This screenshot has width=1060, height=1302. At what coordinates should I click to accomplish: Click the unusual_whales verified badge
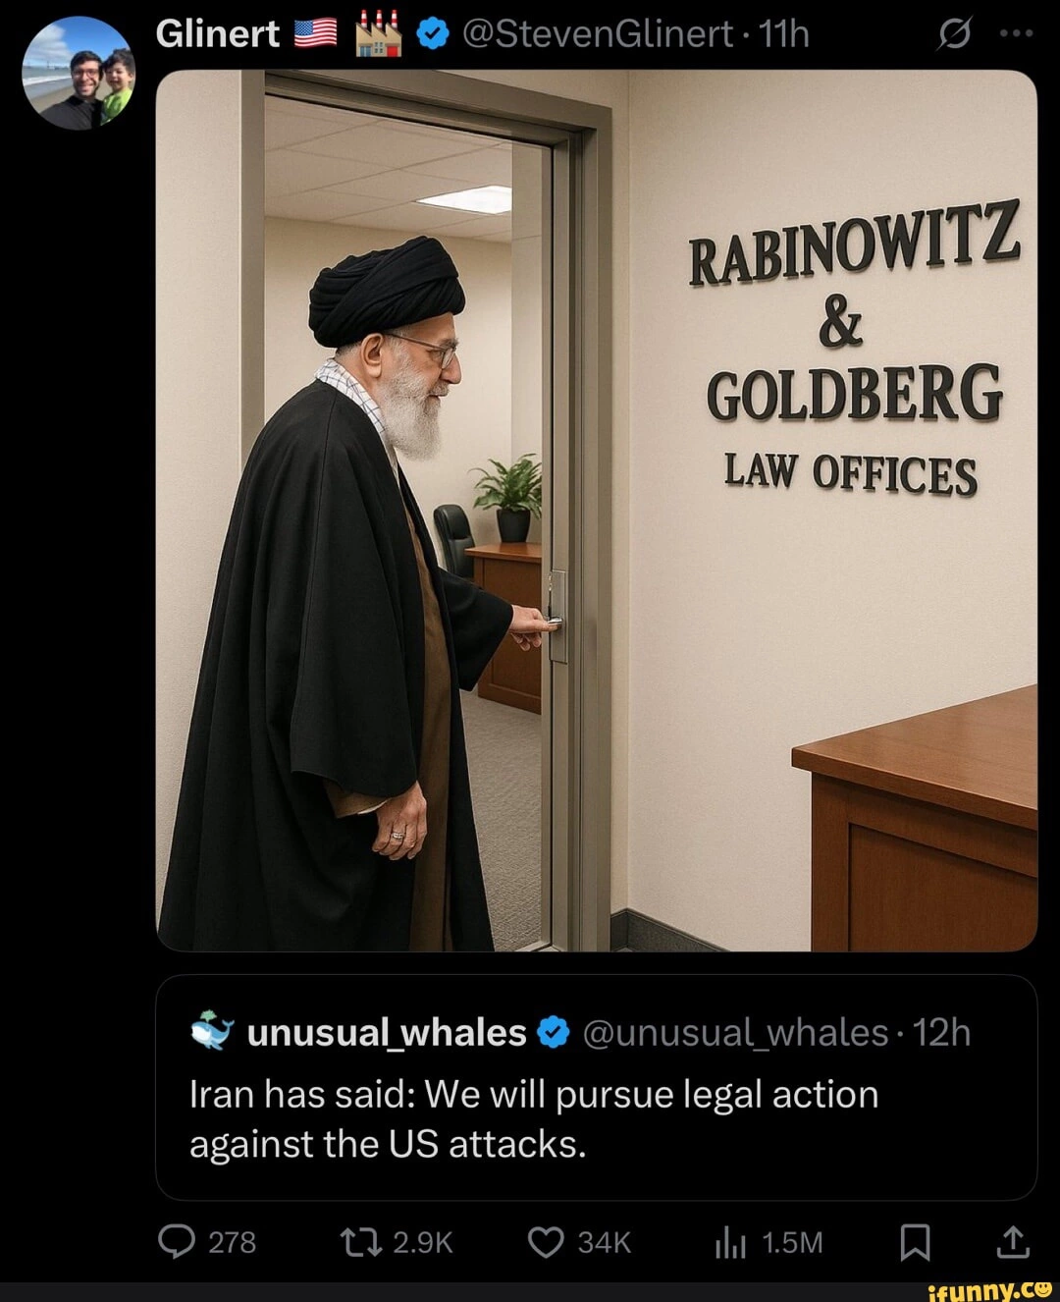[x=555, y=1033]
